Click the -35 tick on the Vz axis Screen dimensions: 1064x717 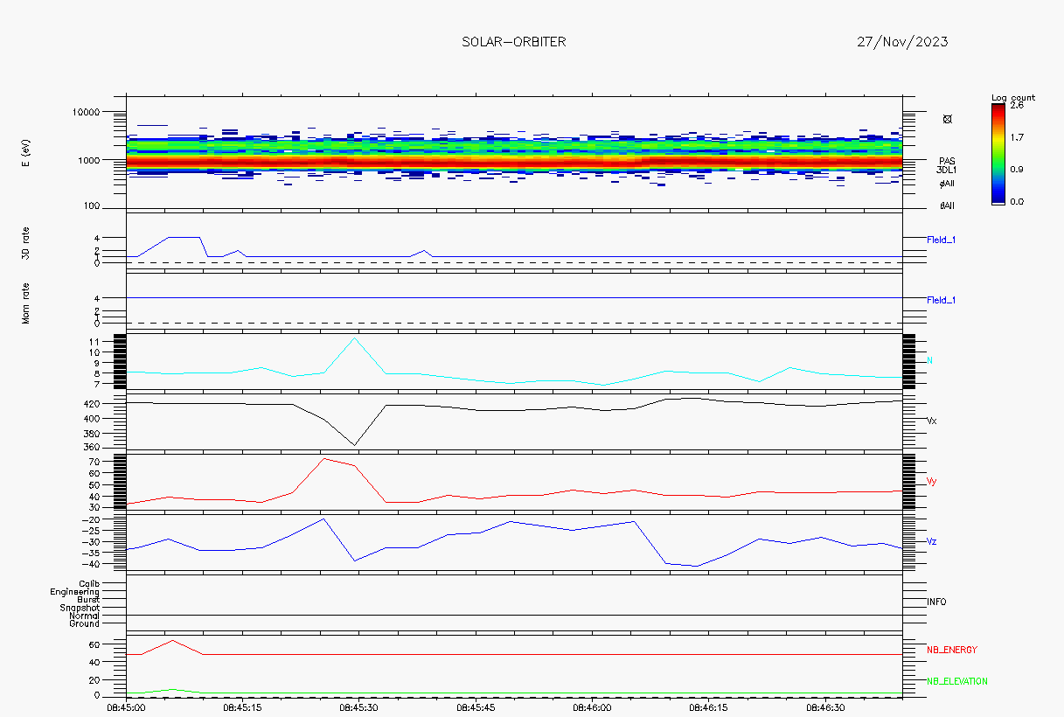92,553
